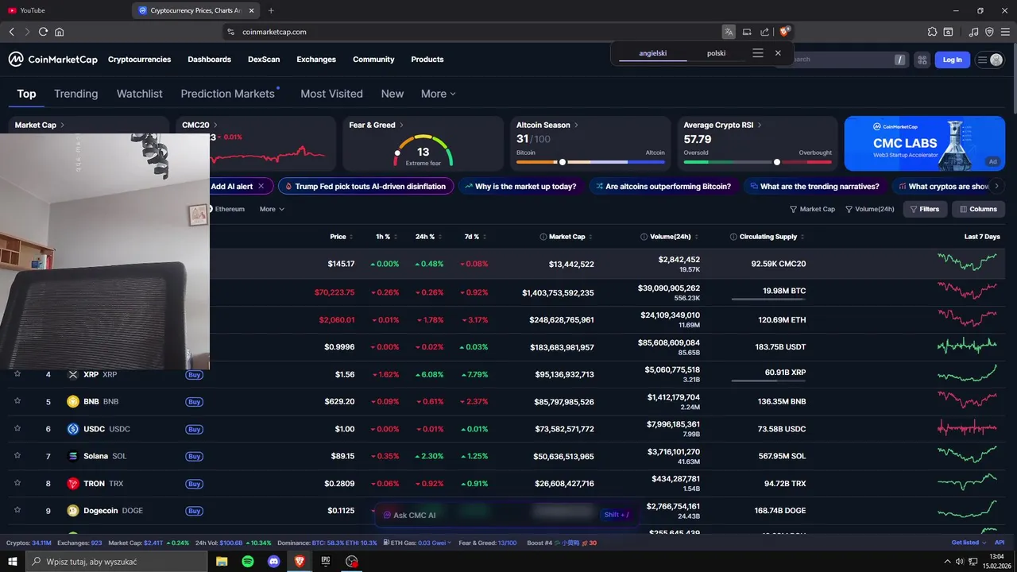Open the Dashboards menu

click(210, 60)
